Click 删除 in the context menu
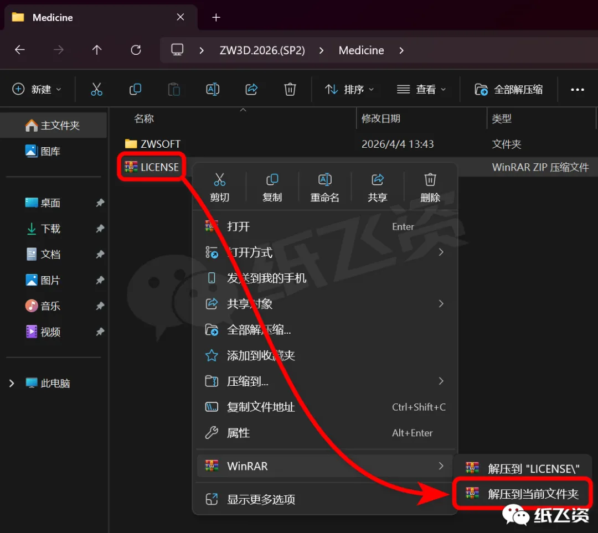This screenshot has height=533, width=598. (x=430, y=187)
